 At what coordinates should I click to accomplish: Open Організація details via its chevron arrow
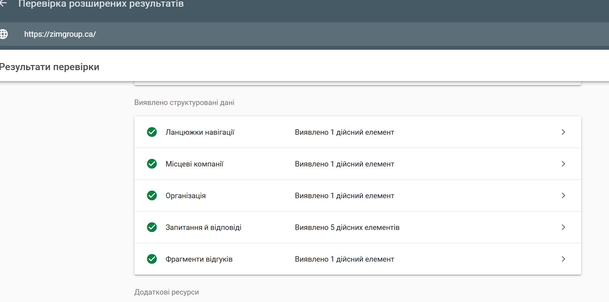pyautogui.click(x=563, y=195)
